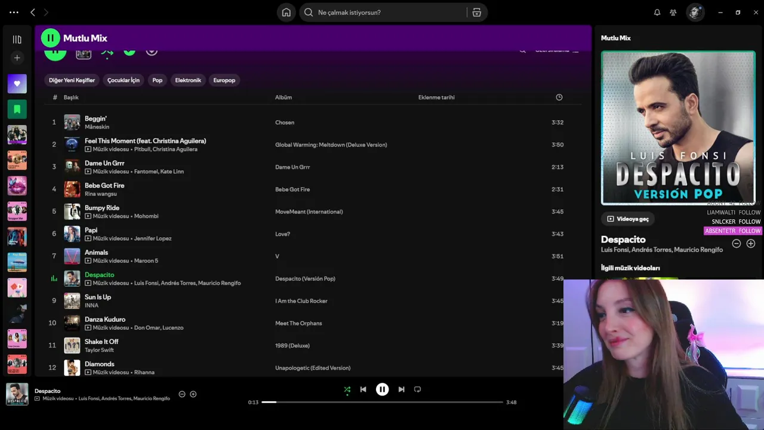Open the Browse icon beside the search field
This screenshot has width=764, height=430.
coord(477,13)
